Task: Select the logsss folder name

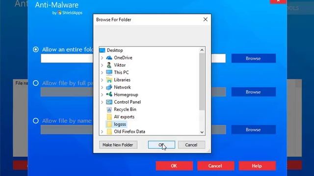Action: (x=120, y=124)
